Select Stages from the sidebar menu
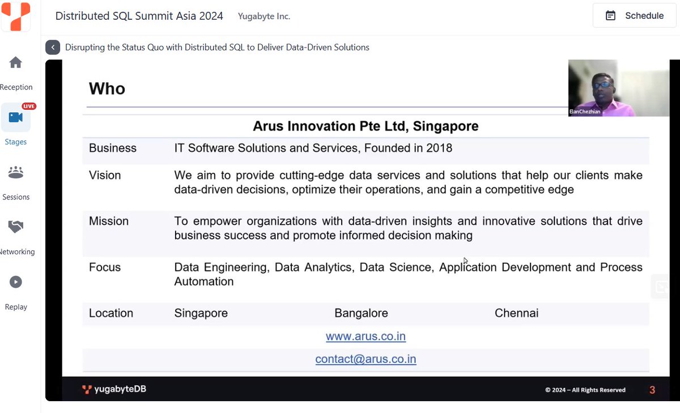Screen dimensions: 680x413 click(x=15, y=141)
